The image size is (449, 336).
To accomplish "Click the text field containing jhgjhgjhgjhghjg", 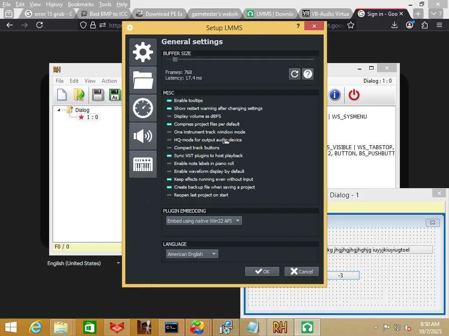I will coord(379,250).
